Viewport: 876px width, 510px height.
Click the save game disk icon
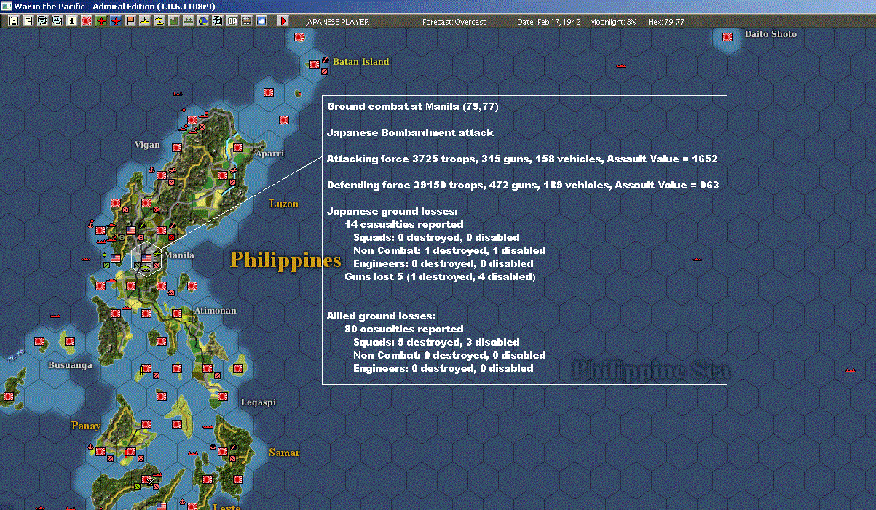tap(14, 22)
